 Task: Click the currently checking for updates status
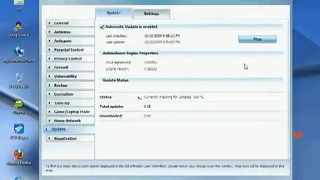173,97
